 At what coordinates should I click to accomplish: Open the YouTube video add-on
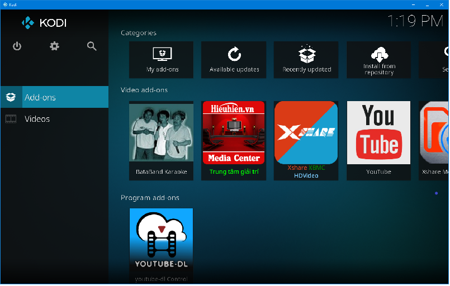pyautogui.click(x=379, y=140)
